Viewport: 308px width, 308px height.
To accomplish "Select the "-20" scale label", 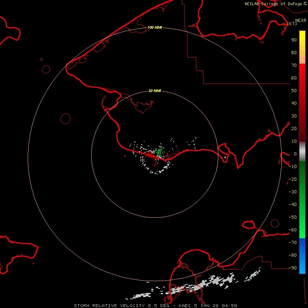I will [x=293, y=179].
